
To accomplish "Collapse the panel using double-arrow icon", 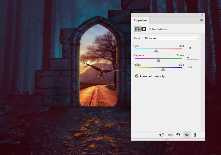I will [198, 15].
